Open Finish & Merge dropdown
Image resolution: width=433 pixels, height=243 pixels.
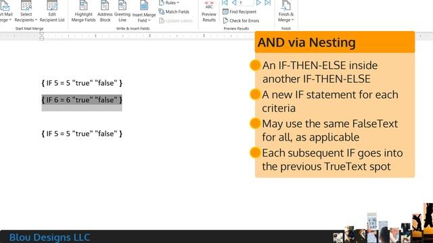[286, 11]
